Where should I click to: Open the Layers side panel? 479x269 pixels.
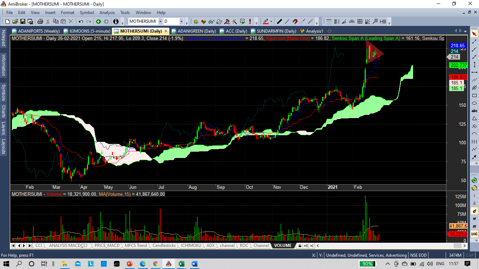(4, 128)
